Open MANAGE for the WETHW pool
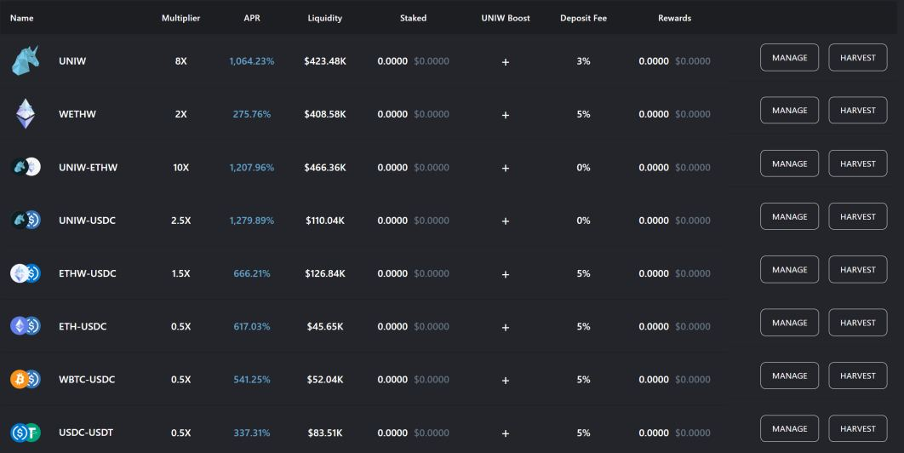 click(x=789, y=110)
